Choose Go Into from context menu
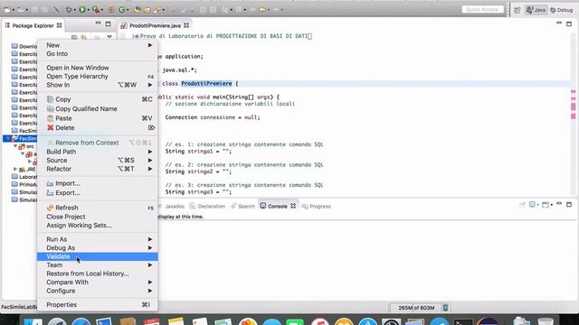 point(98,54)
